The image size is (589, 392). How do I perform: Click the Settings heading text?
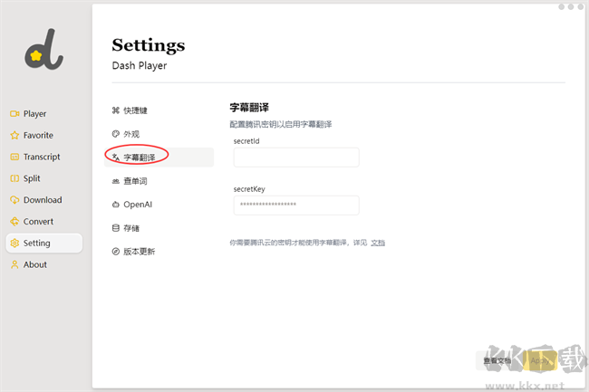point(149,45)
